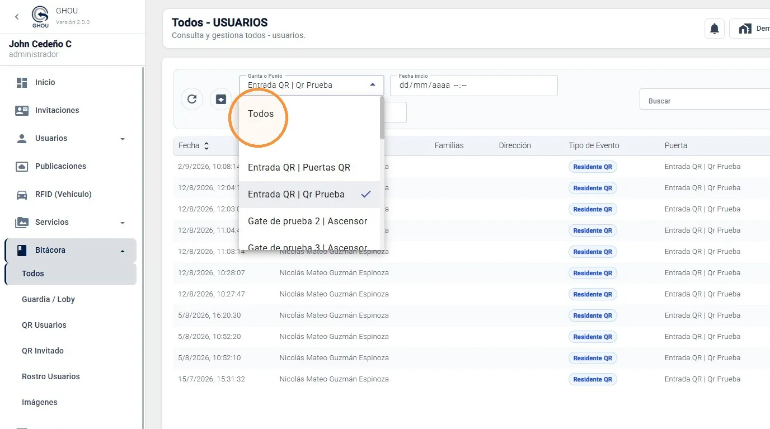Click the Familias column header
Viewport: 770px width, 429px height.
pos(449,145)
